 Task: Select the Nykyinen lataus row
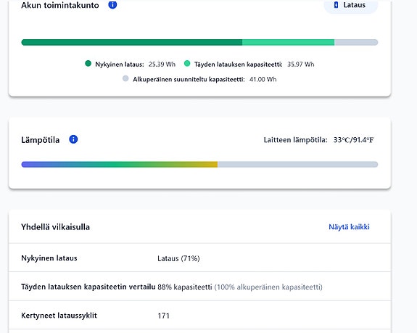[199, 258]
